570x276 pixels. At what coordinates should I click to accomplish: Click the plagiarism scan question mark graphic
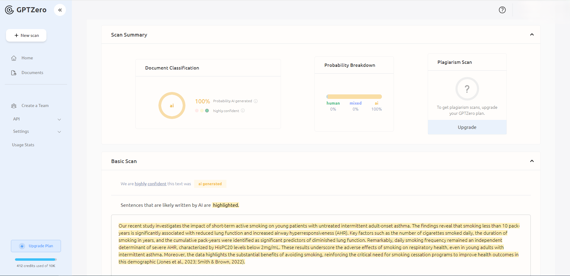click(467, 89)
